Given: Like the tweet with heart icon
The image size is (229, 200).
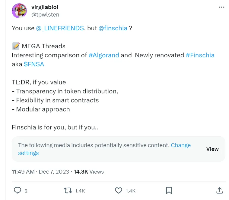Looking at the screenshot, I should click(x=119, y=190).
